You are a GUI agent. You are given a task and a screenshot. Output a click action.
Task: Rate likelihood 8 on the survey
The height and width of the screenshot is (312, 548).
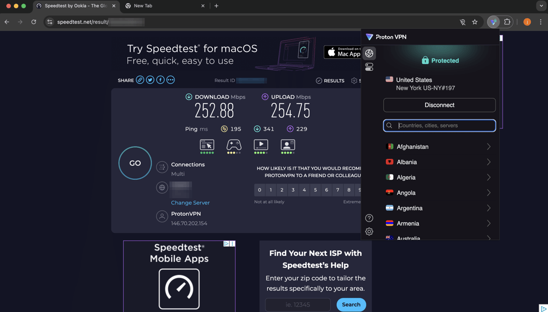[349, 190]
